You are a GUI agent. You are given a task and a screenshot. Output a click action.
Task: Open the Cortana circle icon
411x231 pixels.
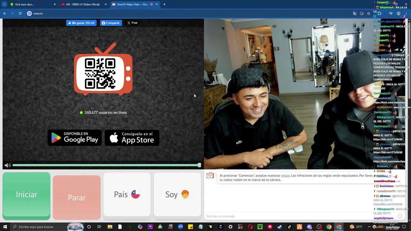coord(89,227)
